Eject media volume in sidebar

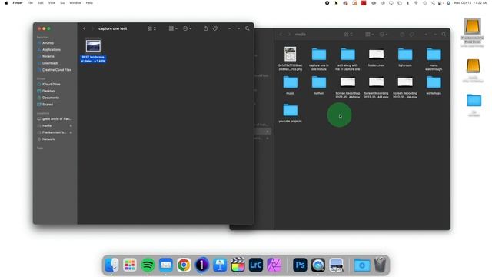pyautogui.click(x=71, y=125)
